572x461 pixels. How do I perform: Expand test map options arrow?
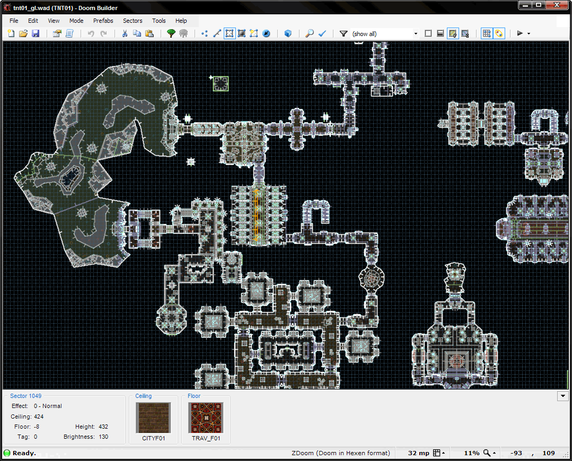[x=529, y=34]
